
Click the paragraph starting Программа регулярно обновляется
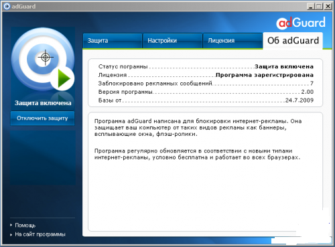197,154
